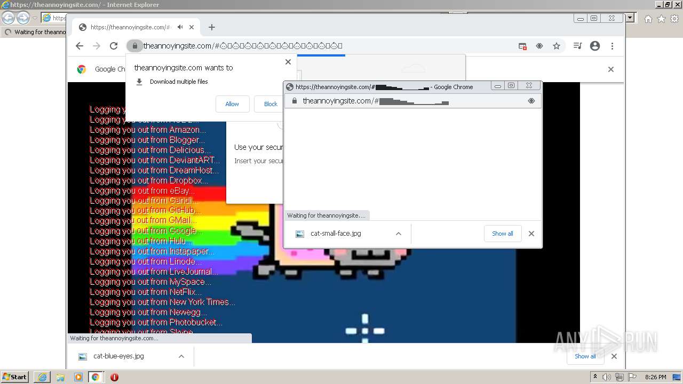
Task: Click 'Logging you out from NetFlix...' text
Action: pyautogui.click(x=146, y=292)
